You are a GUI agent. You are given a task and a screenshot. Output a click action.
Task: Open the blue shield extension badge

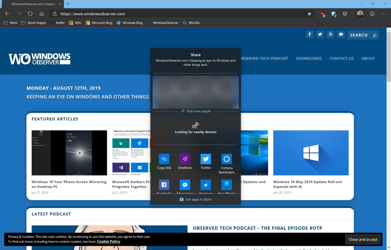pyautogui.click(x=334, y=14)
